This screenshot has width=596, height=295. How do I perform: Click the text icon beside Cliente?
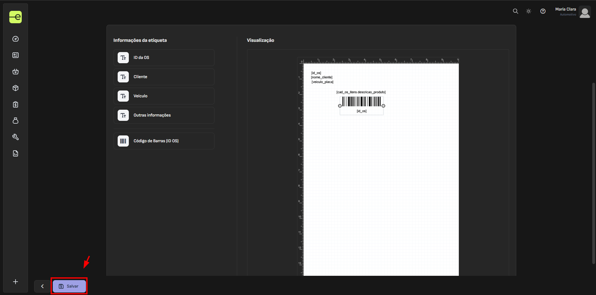point(123,77)
